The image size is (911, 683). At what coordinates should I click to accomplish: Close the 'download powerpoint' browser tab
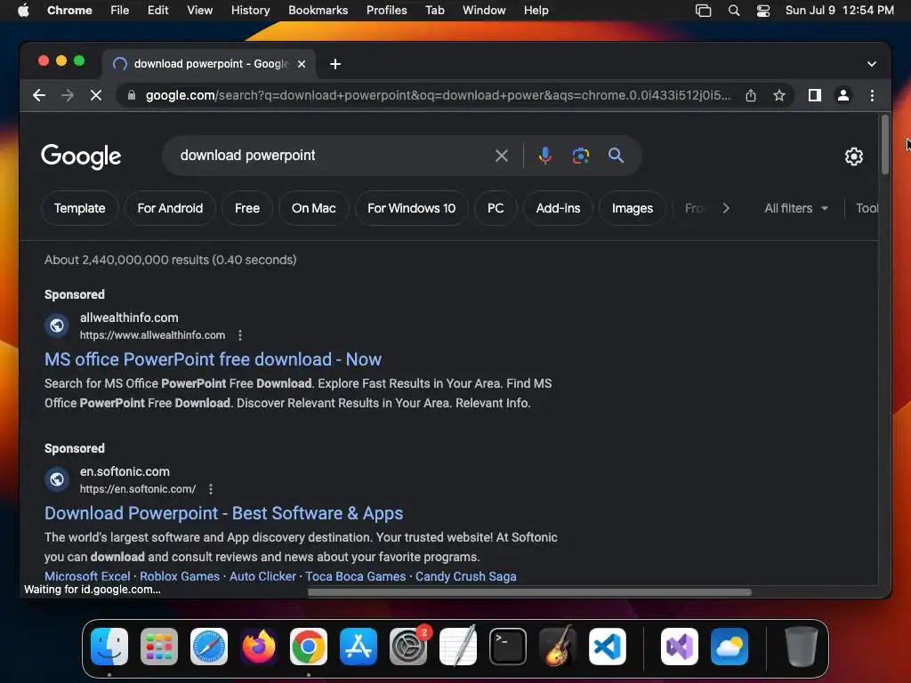click(x=302, y=64)
